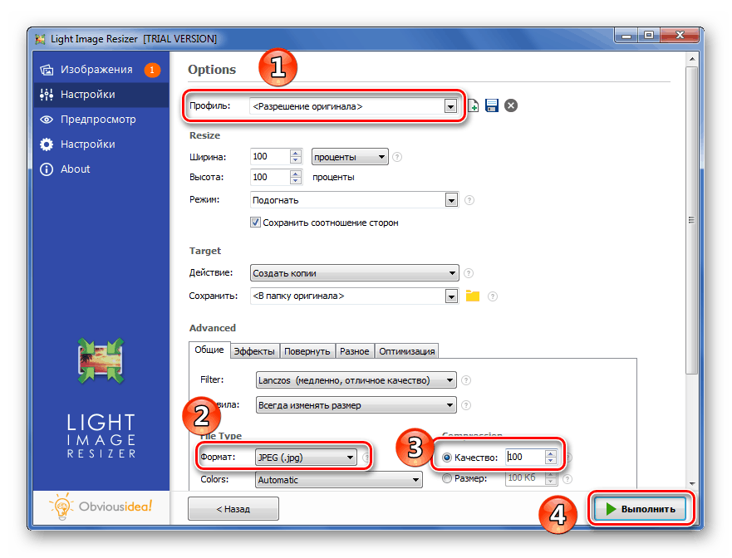Switch to the Повернуть tab

tap(307, 351)
